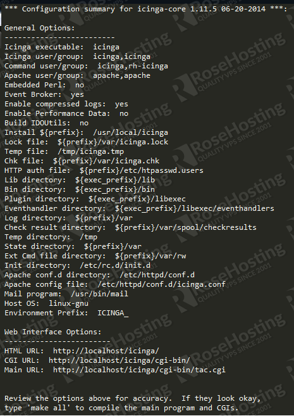
Task: Select the Icinga executable line
Action: click(62, 47)
